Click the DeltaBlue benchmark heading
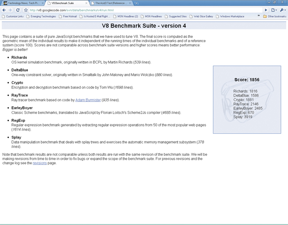 tap(20, 70)
